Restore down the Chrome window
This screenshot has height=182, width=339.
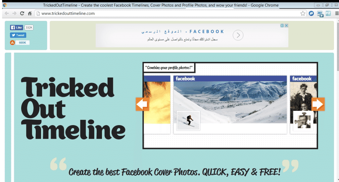[x=327, y=5]
